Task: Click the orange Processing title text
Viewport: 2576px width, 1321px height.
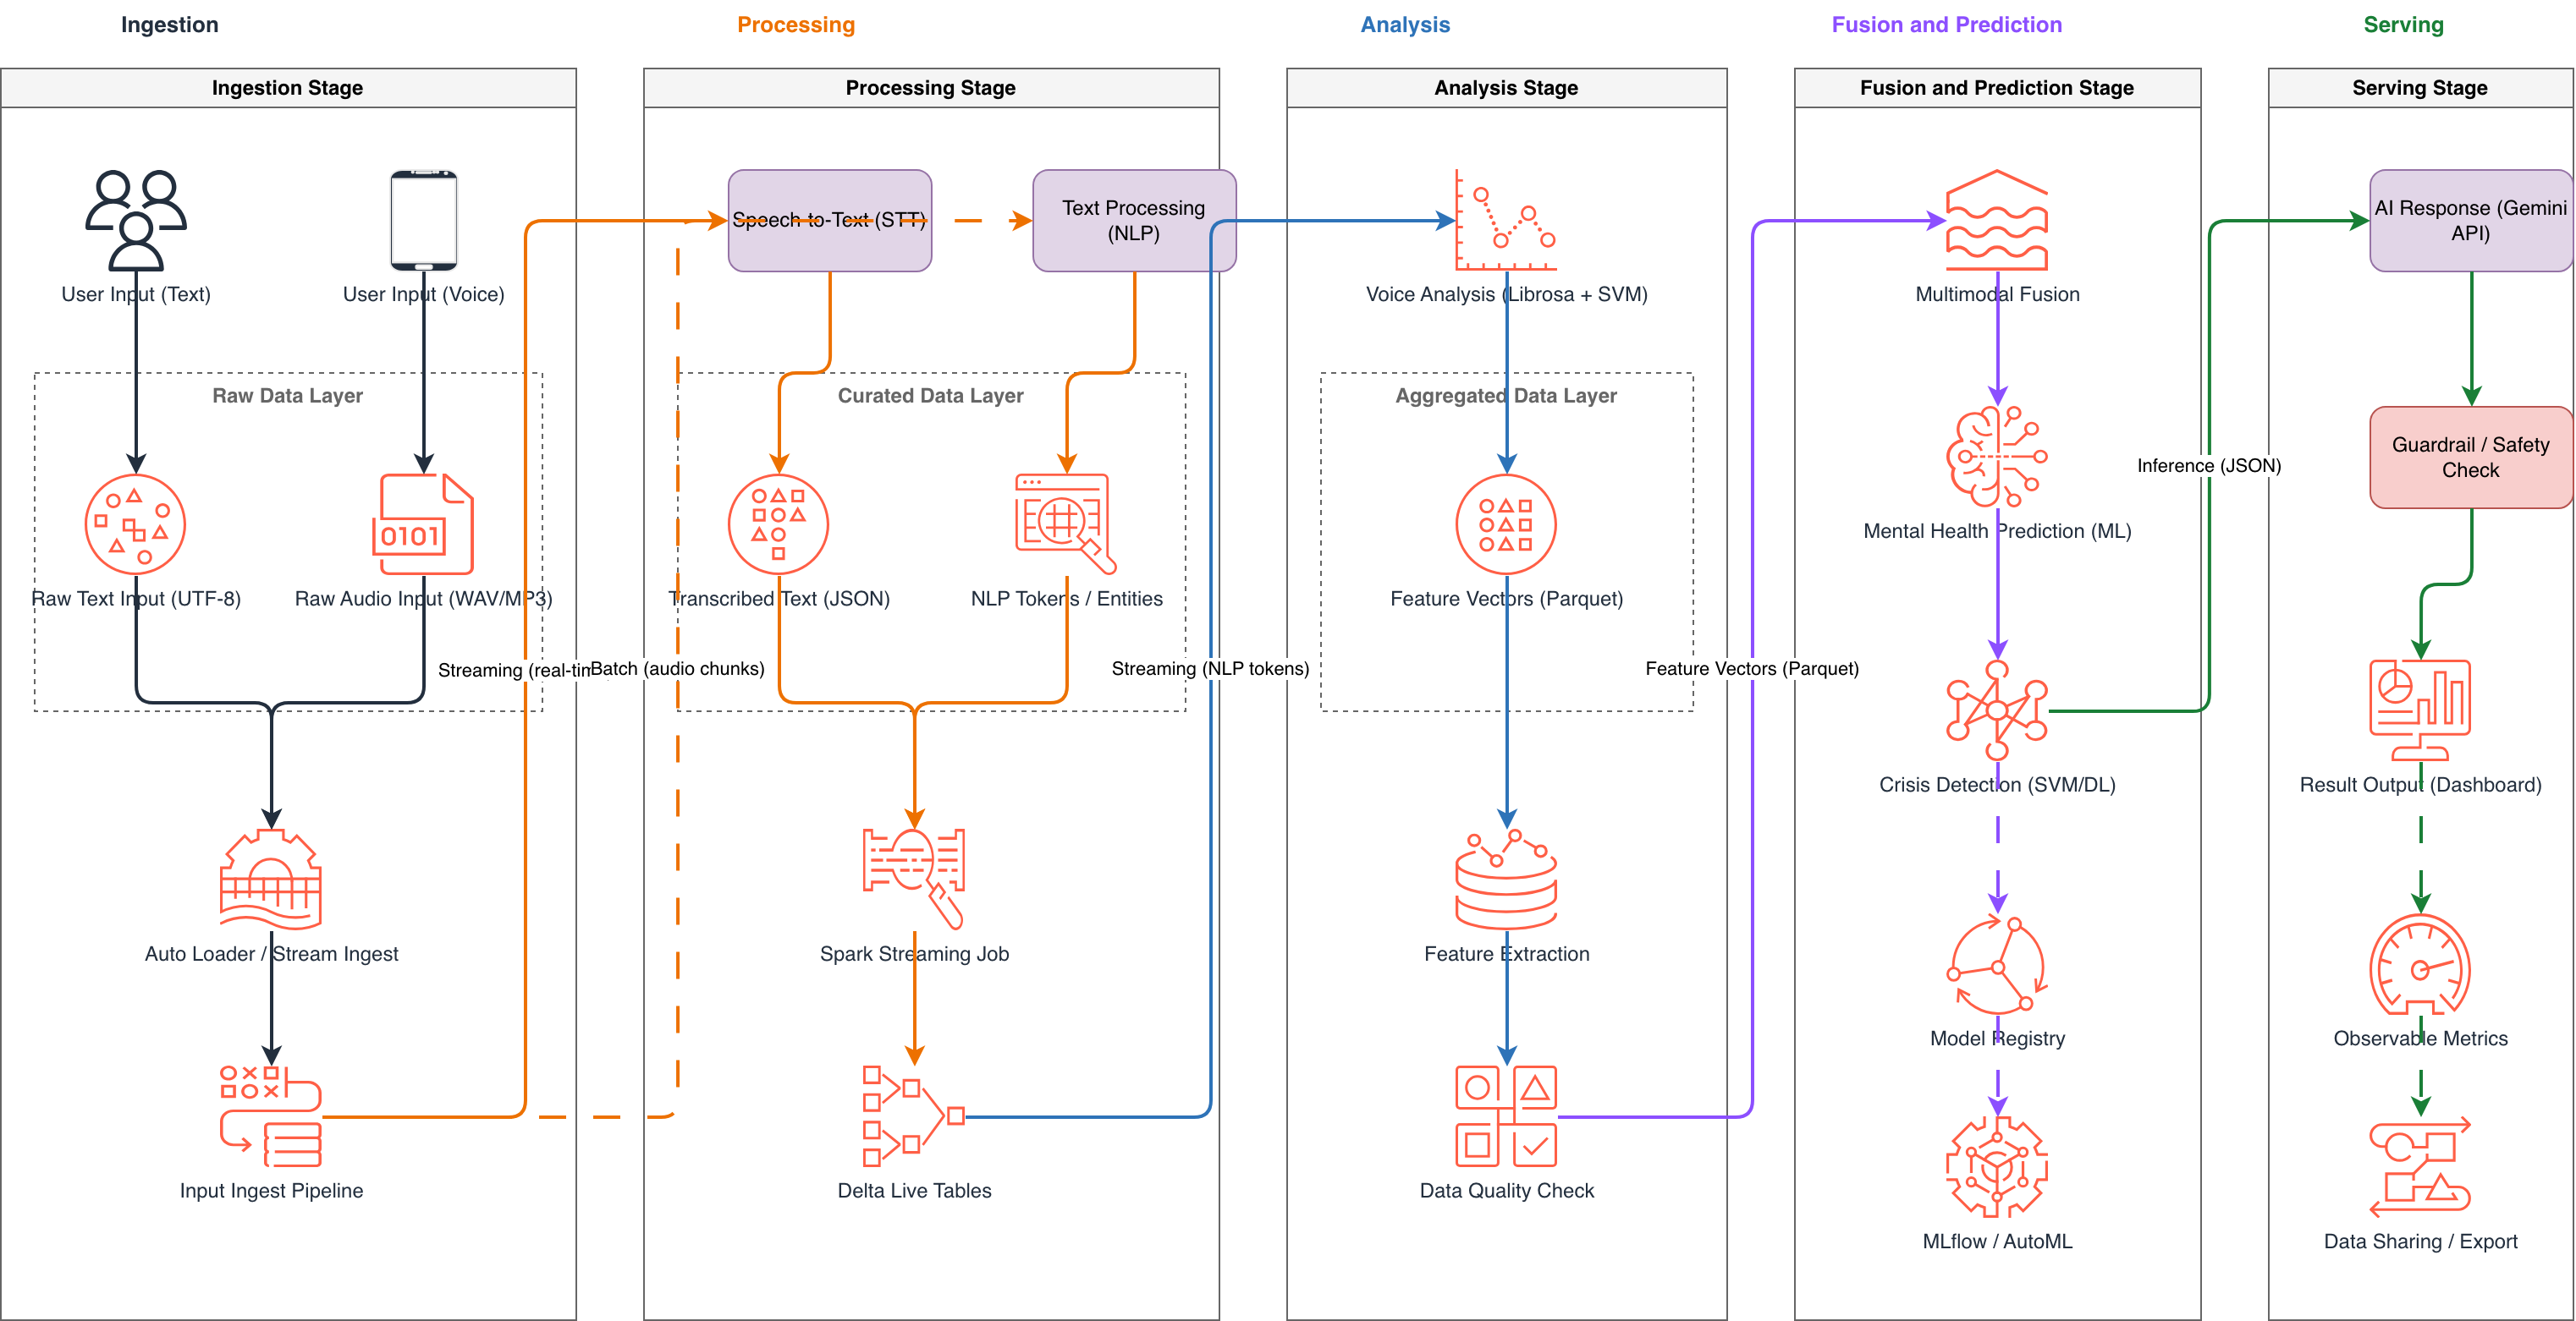Action: pyautogui.click(x=796, y=25)
